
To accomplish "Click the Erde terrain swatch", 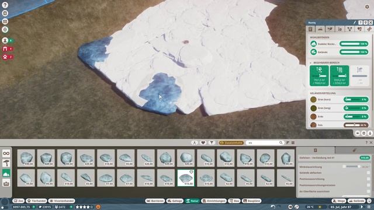I will pos(313,117).
